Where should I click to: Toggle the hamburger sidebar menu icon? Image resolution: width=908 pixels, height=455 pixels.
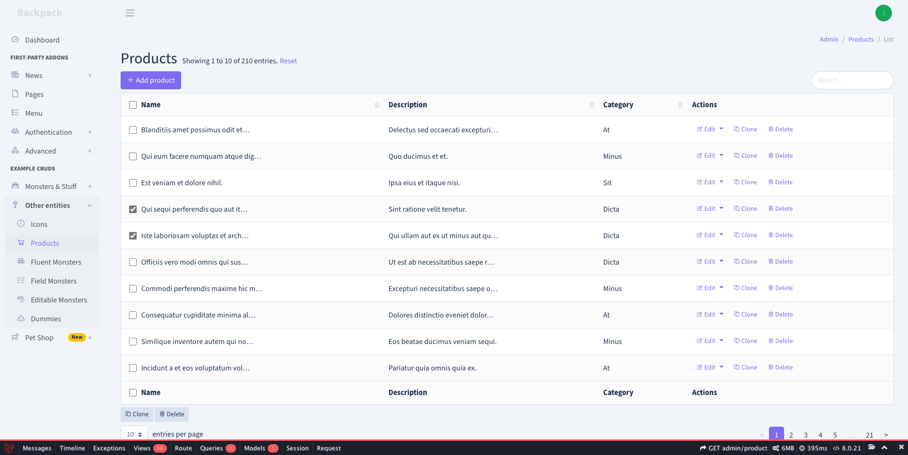(130, 13)
